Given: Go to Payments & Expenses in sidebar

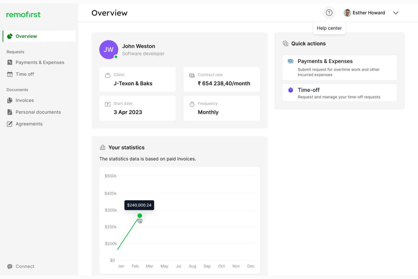Looking at the screenshot, I should 39,62.
